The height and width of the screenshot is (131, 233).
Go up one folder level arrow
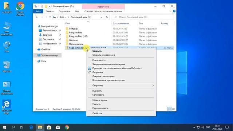50,17
